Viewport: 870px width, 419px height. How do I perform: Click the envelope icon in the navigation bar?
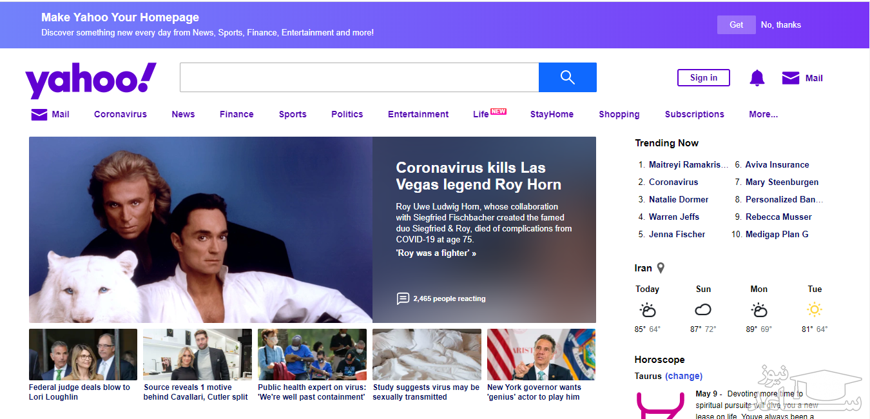coord(39,115)
